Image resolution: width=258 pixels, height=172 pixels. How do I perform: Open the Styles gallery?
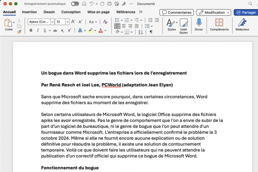point(171,25)
